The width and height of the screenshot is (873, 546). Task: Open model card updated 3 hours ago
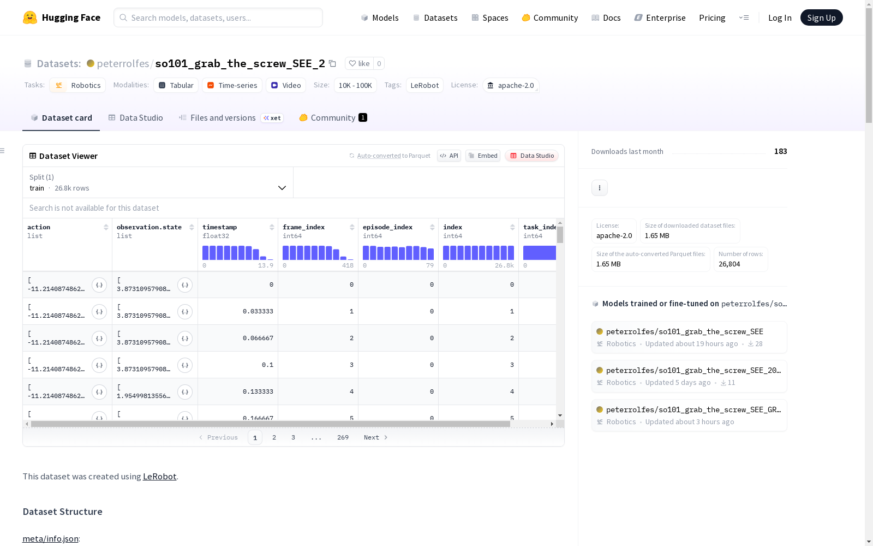689,416
